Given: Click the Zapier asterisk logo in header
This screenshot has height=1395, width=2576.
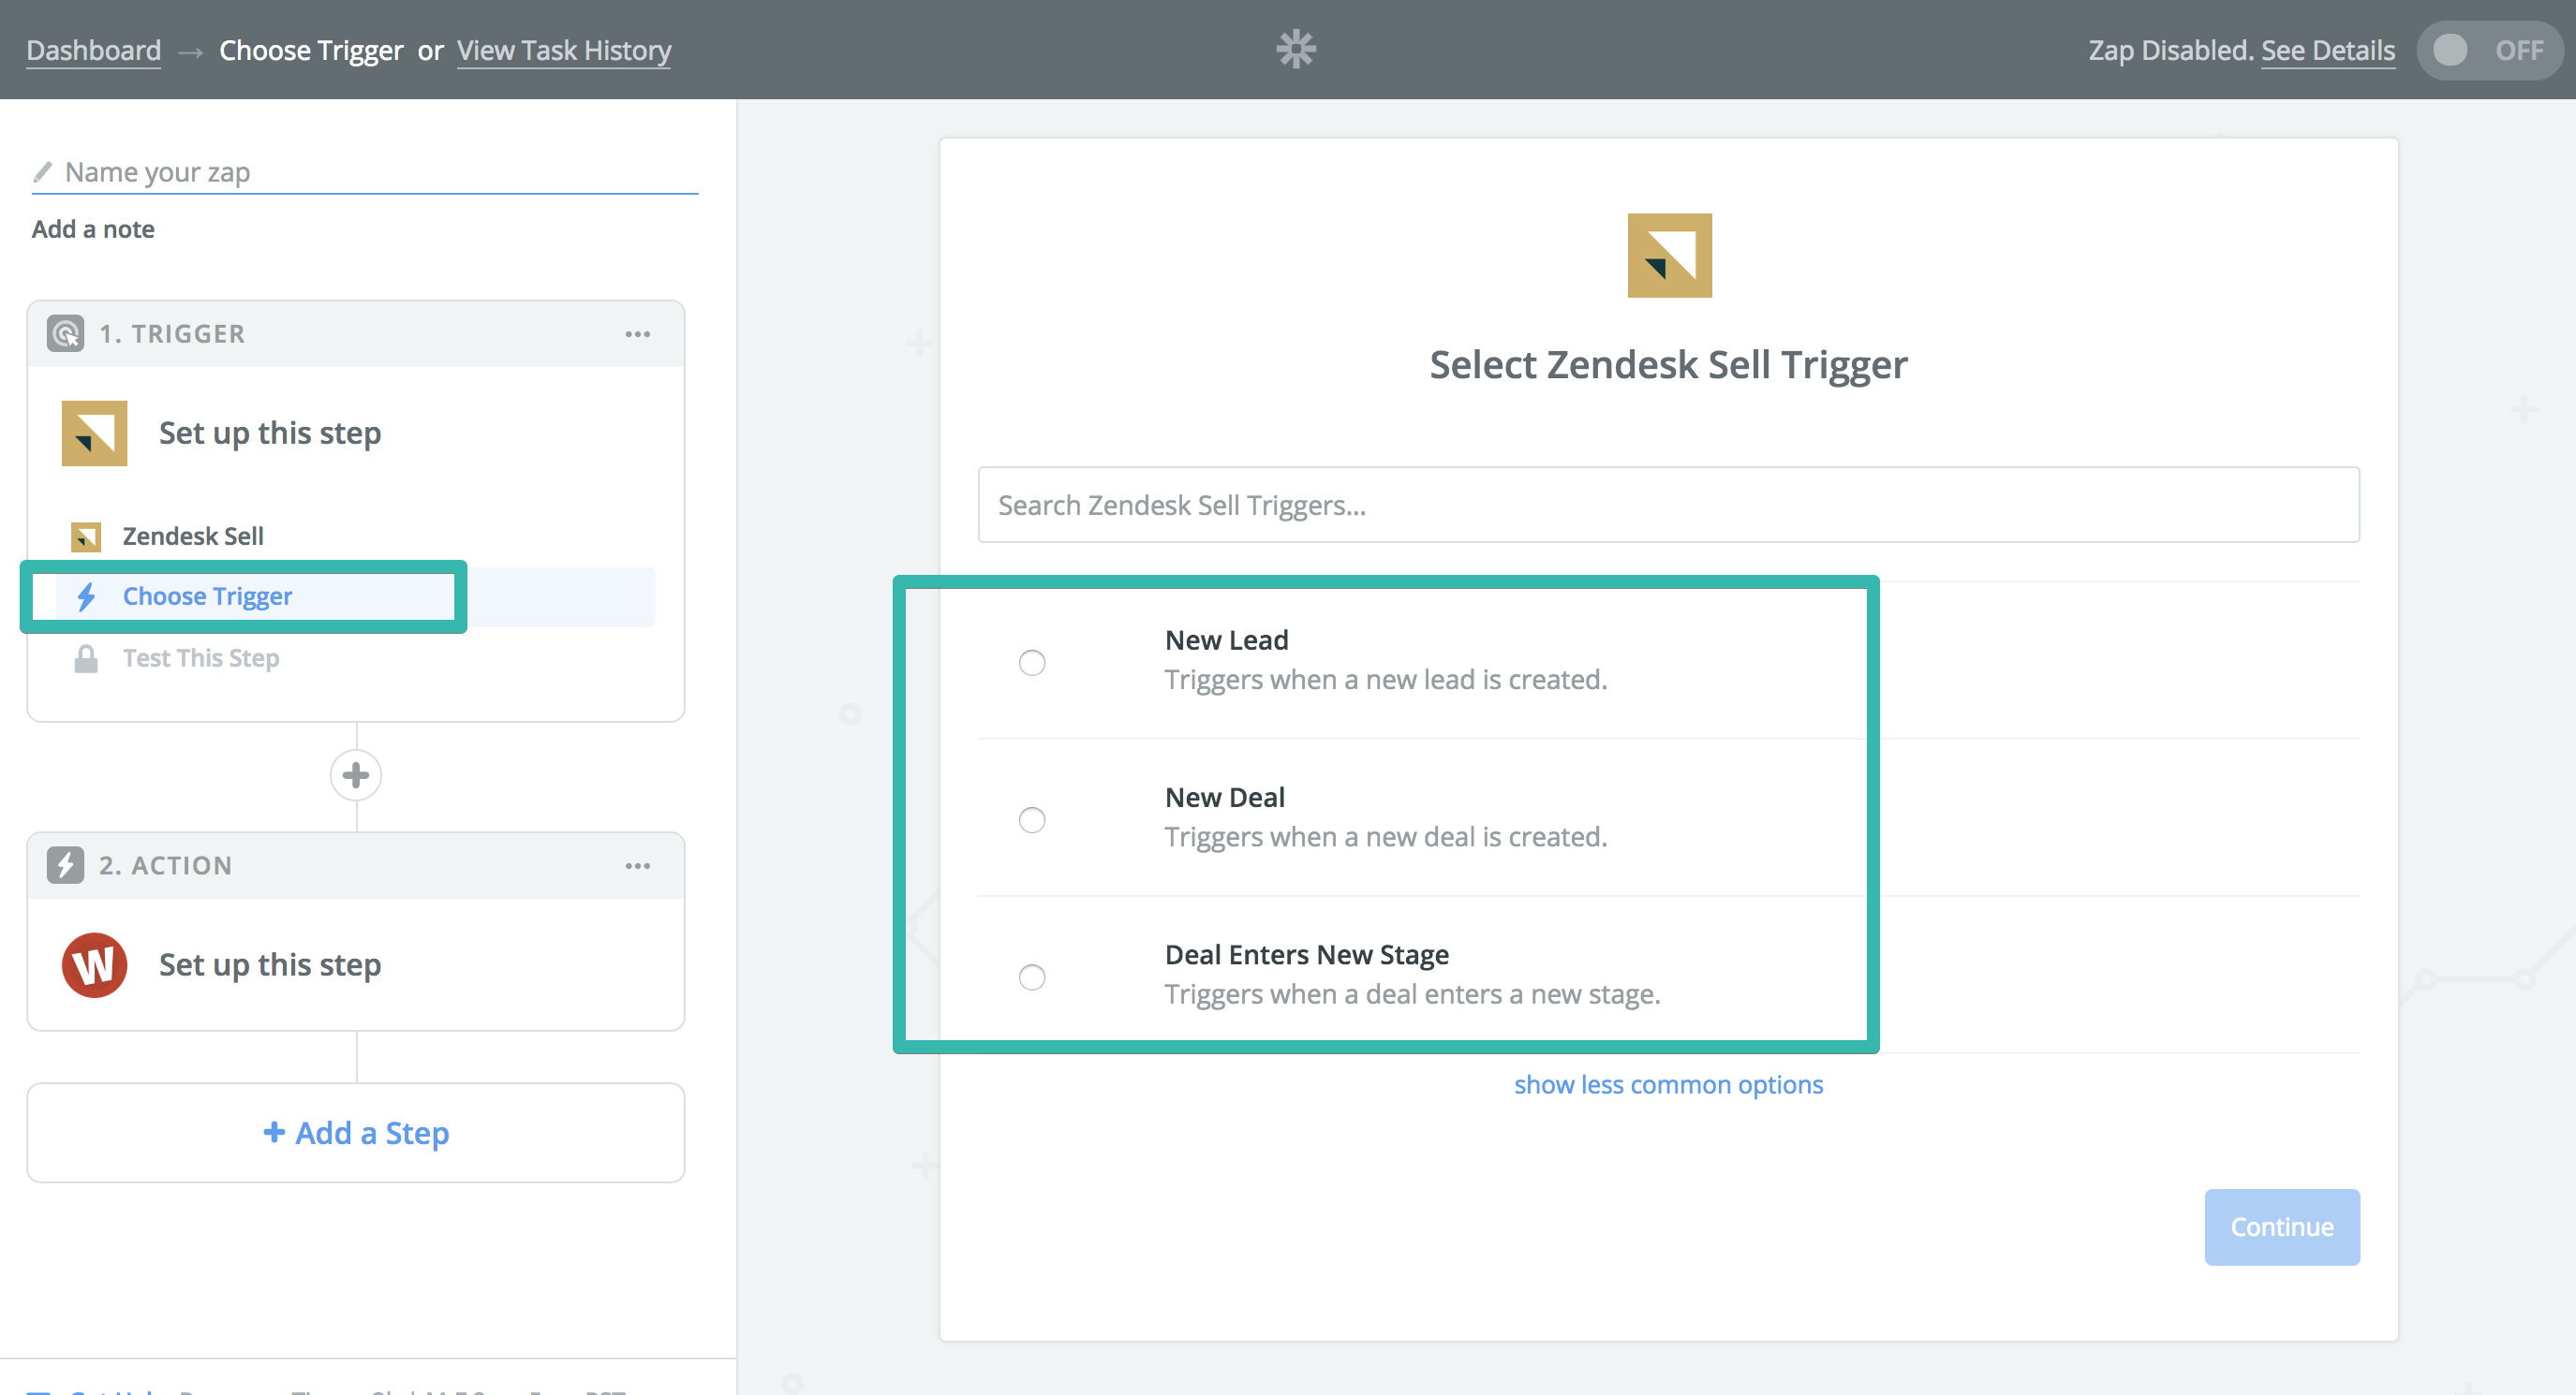Looking at the screenshot, I should (1295, 49).
